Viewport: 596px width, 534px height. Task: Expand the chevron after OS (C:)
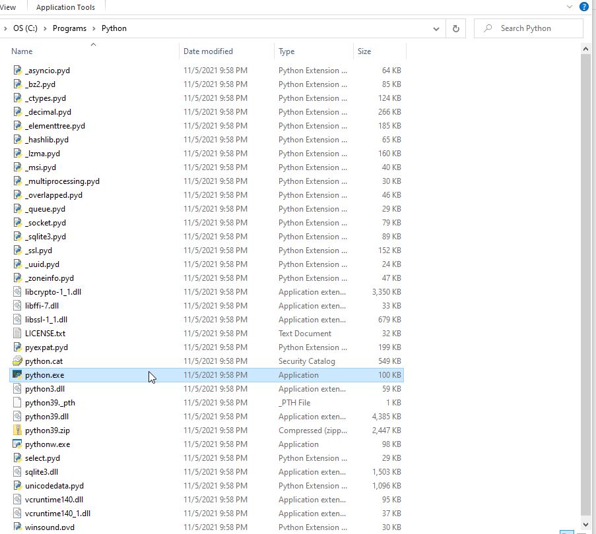[x=45, y=28]
